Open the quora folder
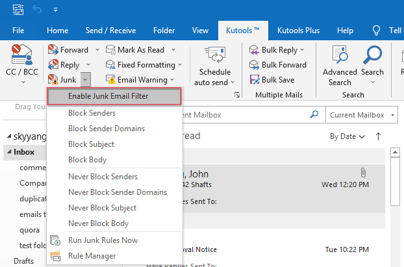404x267 pixels. click(x=30, y=229)
